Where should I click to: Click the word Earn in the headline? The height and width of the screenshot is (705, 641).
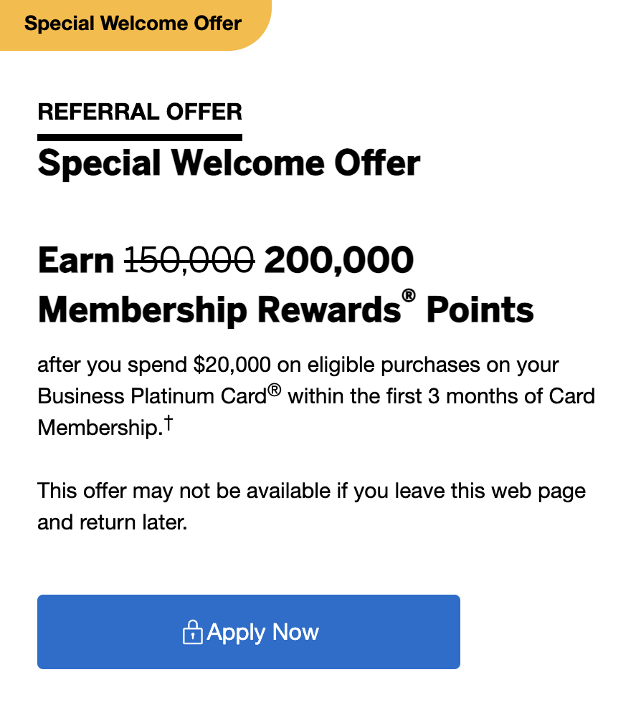[76, 260]
